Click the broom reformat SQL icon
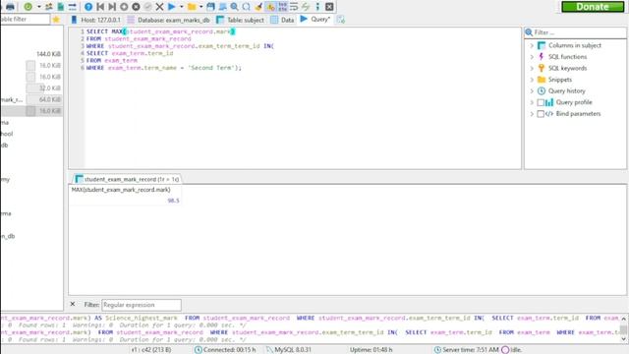The height and width of the screenshot is (354, 629). pos(258,7)
